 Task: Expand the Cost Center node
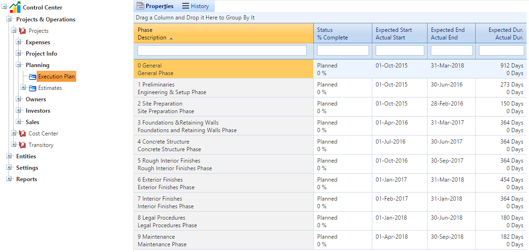pos(14,134)
